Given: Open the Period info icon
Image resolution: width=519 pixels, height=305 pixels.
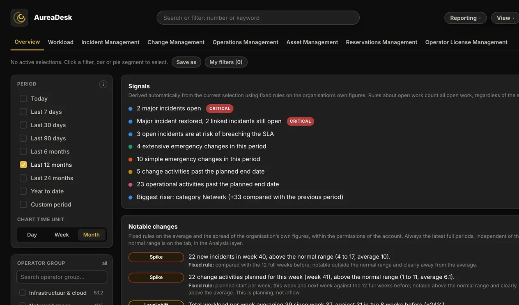Looking at the screenshot, I should pyautogui.click(x=103, y=84).
